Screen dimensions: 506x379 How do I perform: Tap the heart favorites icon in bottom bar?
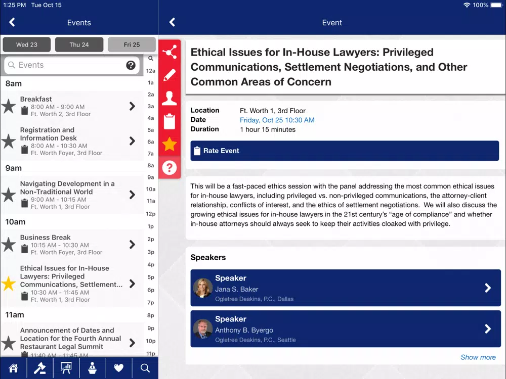(119, 368)
